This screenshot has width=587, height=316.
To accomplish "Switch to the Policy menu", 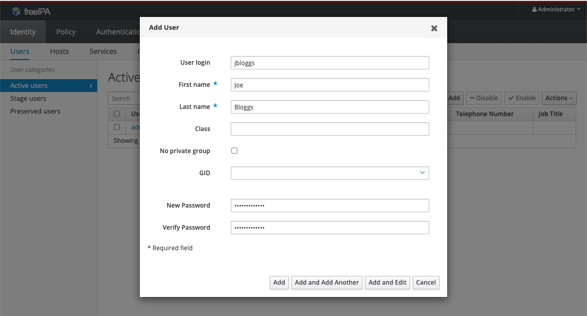I will click(65, 31).
